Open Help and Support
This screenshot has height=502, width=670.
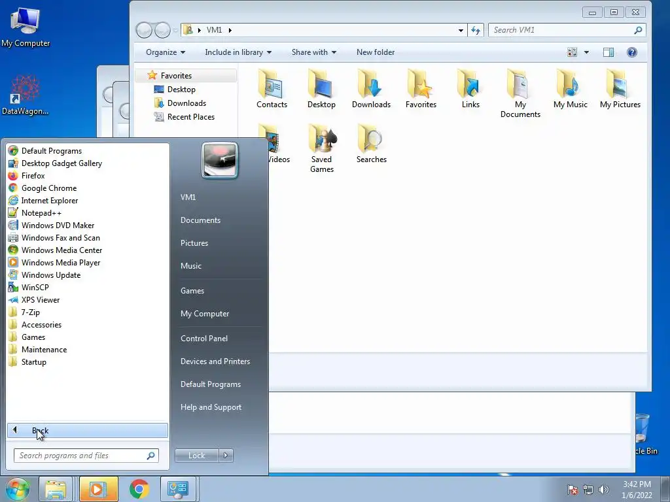click(x=211, y=407)
